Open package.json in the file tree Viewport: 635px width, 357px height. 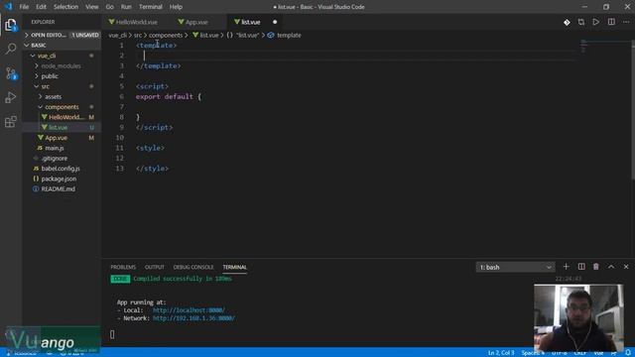tap(62, 178)
